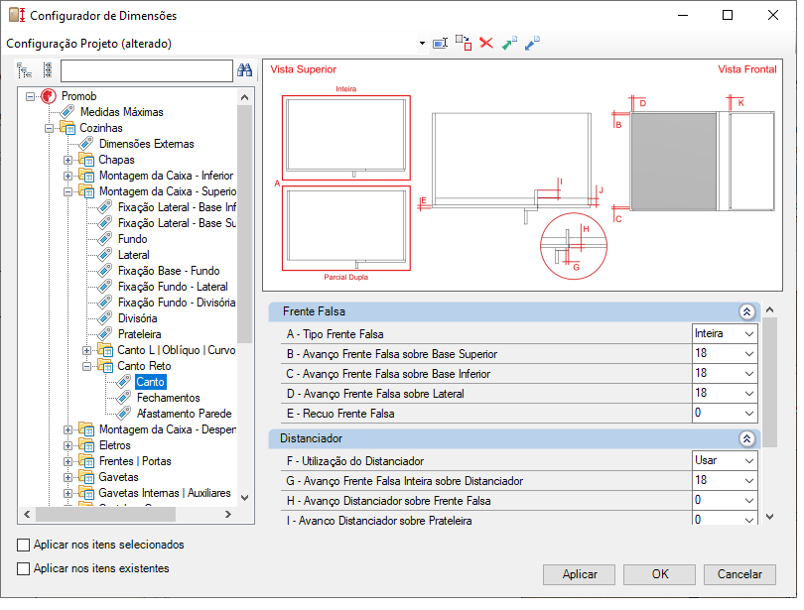The image size is (804, 610).
Task: Click the red X delete configuration icon
Action: pyautogui.click(x=486, y=43)
